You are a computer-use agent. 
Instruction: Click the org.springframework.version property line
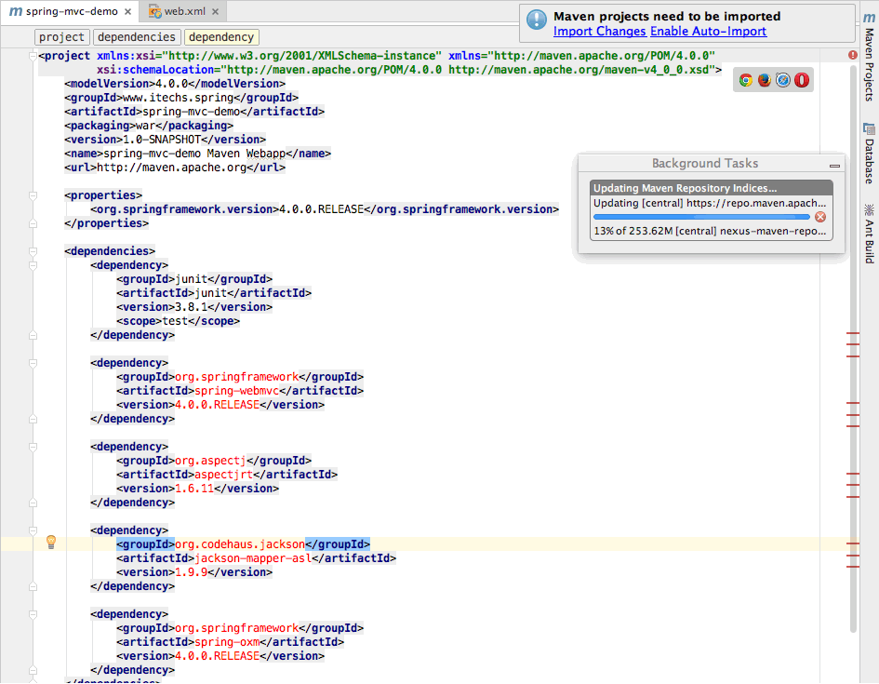pyautogui.click(x=325, y=209)
